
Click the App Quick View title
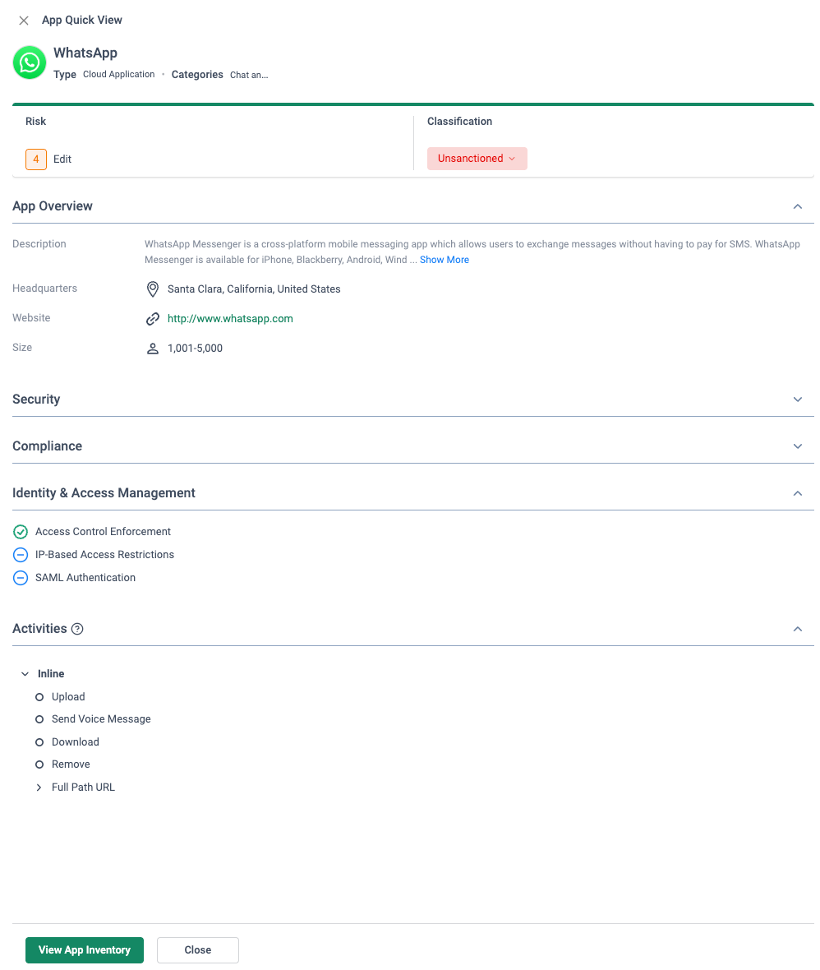pos(82,20)
